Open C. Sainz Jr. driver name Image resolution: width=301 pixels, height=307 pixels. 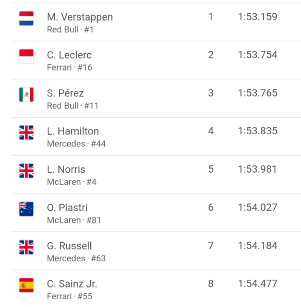coord(72,284)
